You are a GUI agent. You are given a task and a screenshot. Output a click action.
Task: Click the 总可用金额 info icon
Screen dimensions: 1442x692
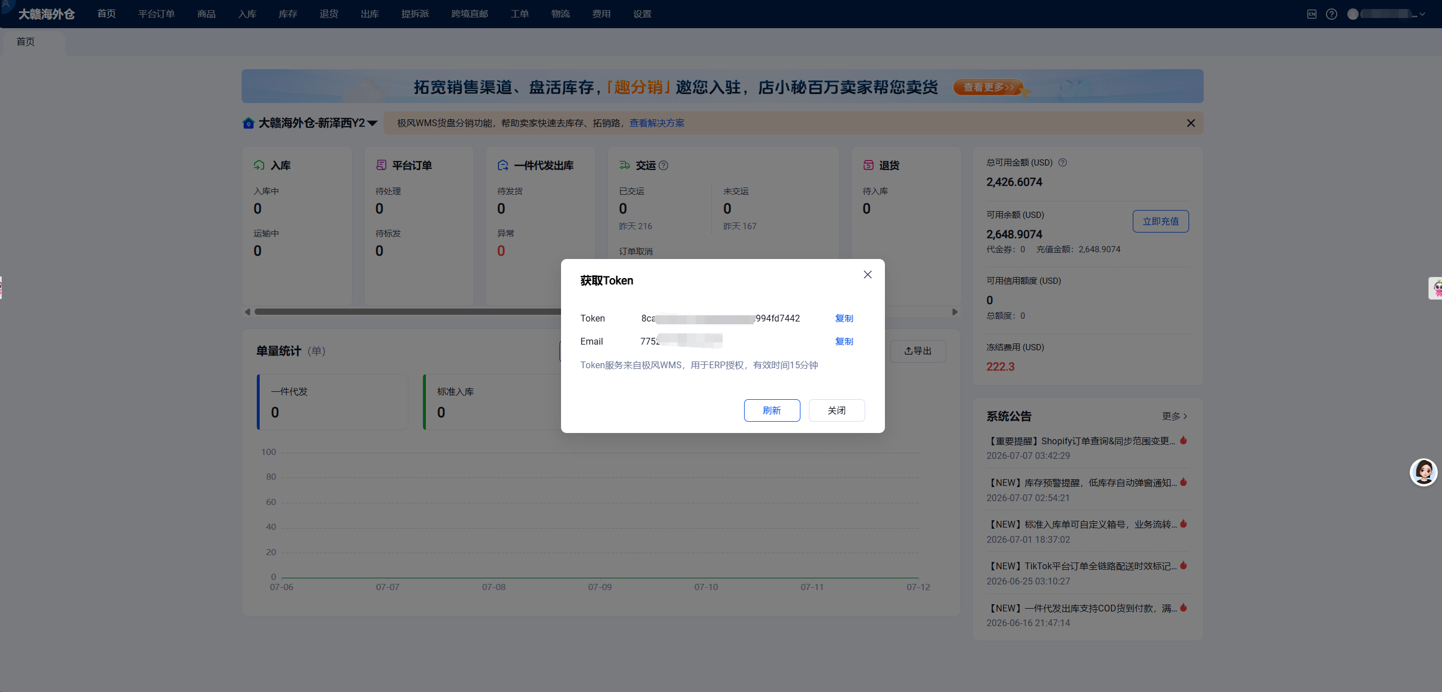[1062, 163]
